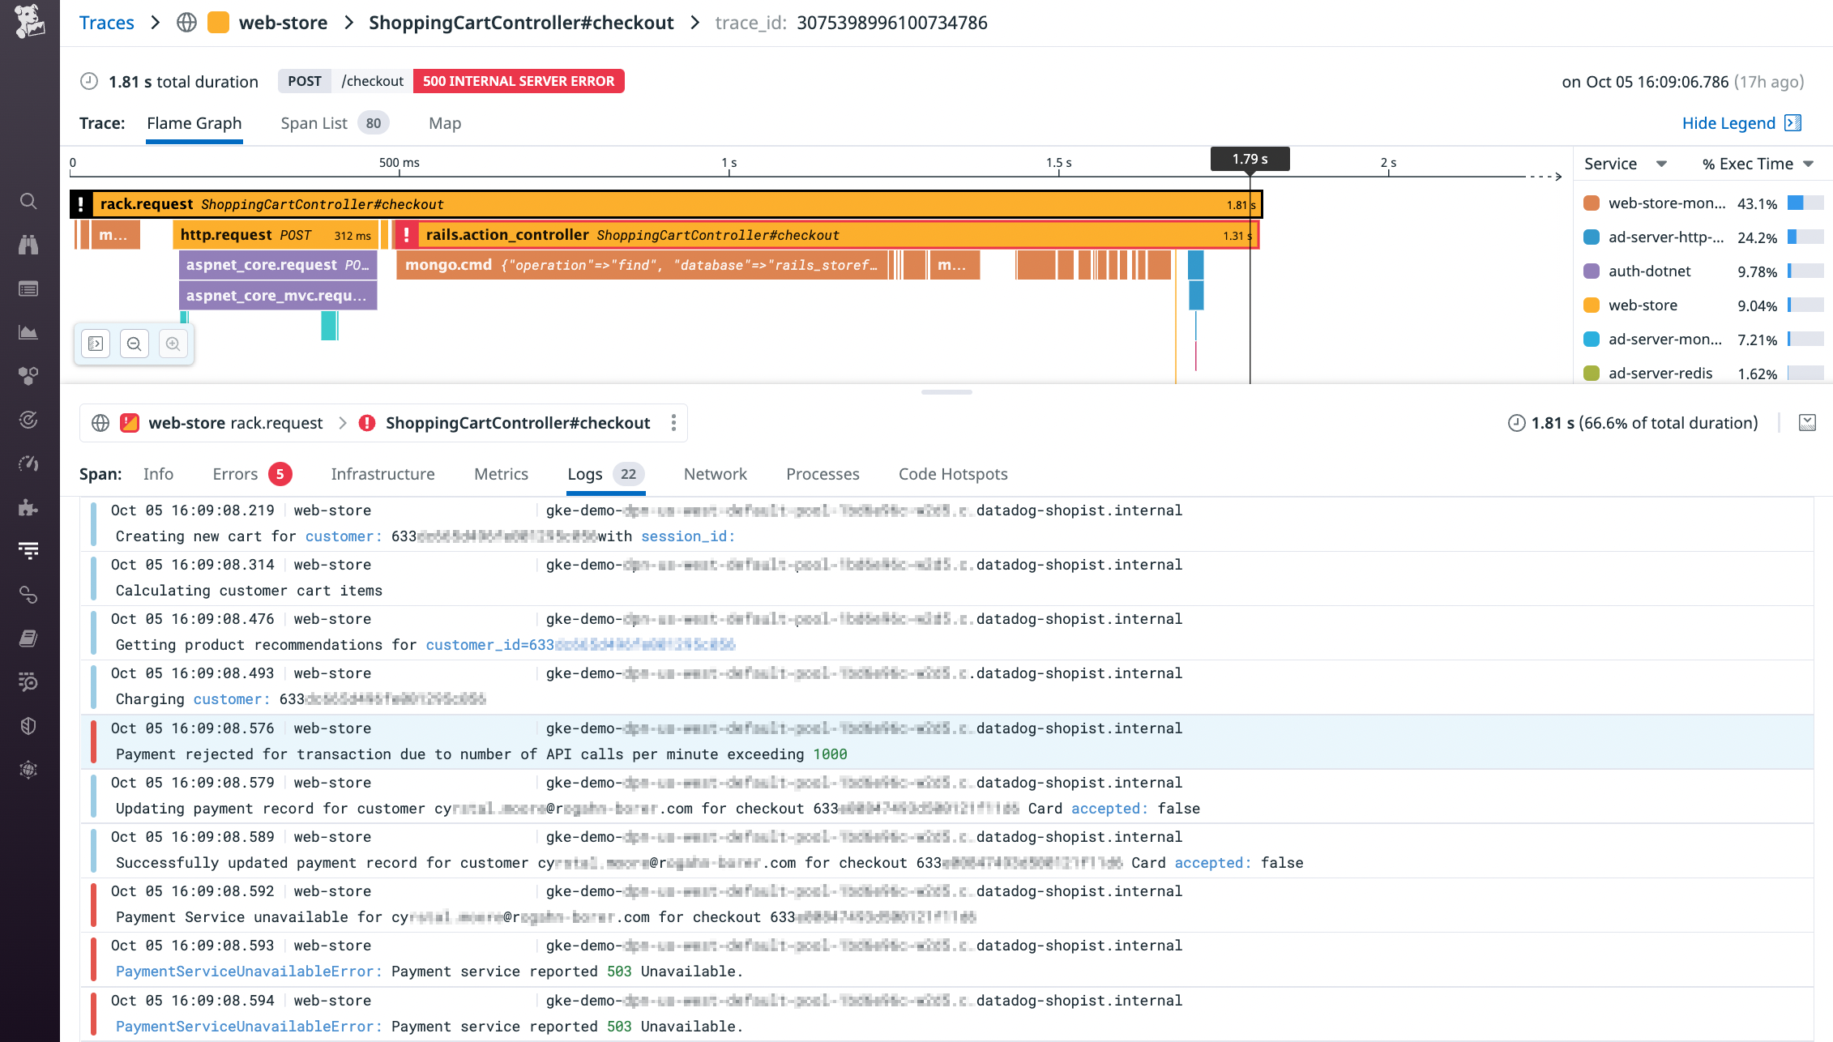Screen dimensions: 1833x1042
Task: Open the % Exec Time dropdown in the legend
Action: pos(1808,163)
